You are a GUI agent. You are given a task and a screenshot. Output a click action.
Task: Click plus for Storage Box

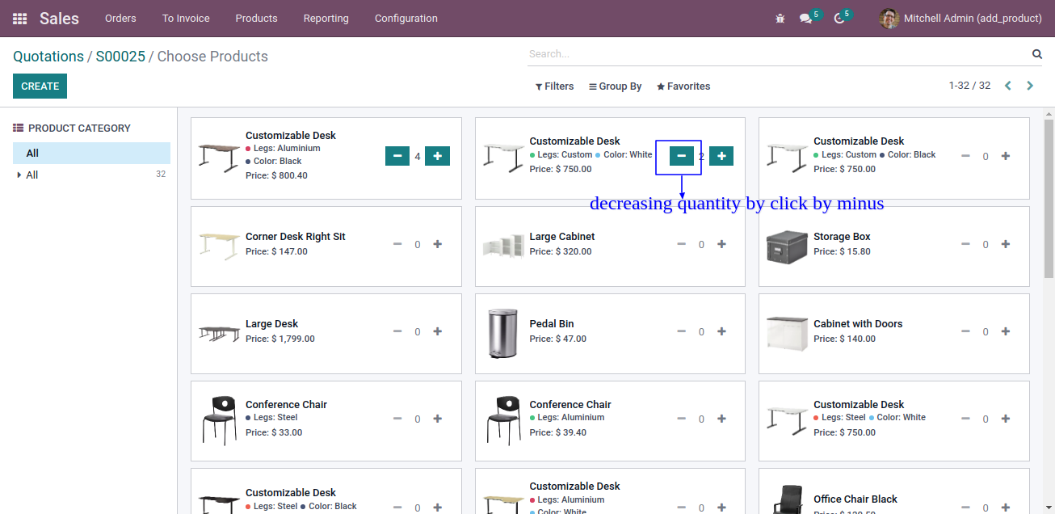pyautogui.click(x=1006, y=244)
